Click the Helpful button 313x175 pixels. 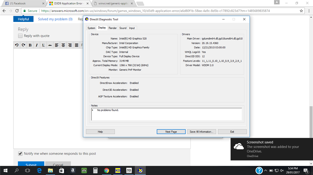pos(23,19)
